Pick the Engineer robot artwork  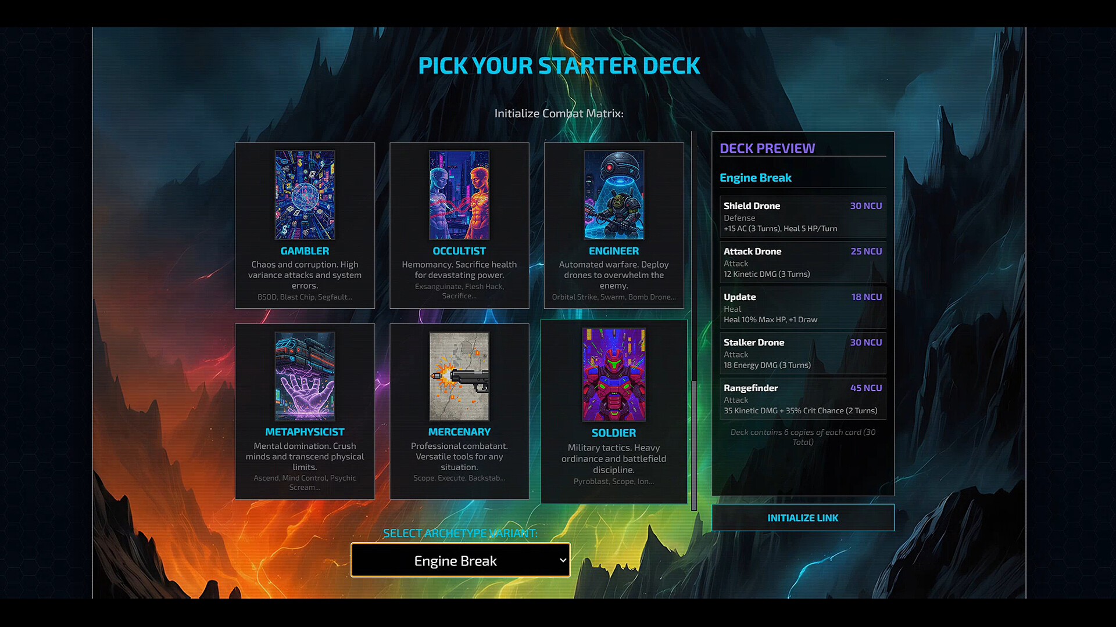click(x=614, y=195)
